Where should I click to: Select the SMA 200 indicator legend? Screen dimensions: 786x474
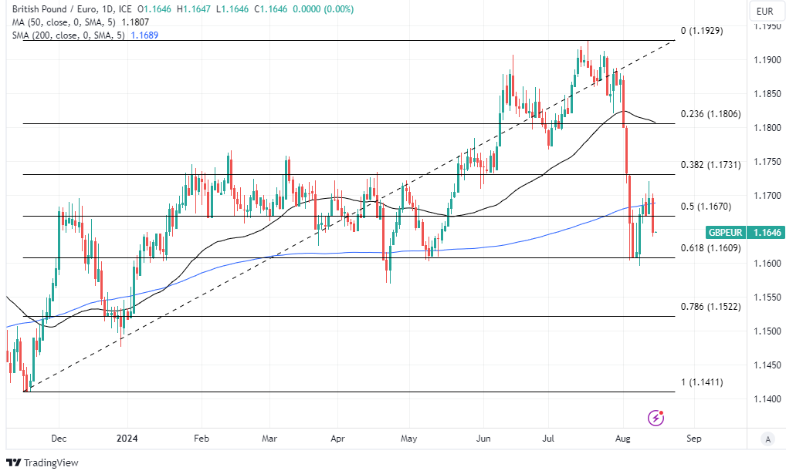[x=69, y=35]
